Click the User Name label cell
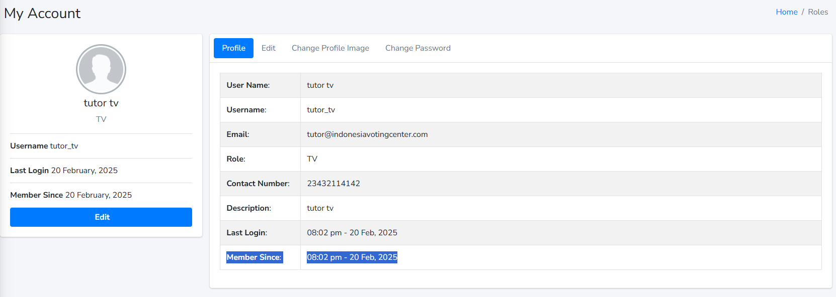The height and width of the screenshot is (297, 836). click(248, 85)
